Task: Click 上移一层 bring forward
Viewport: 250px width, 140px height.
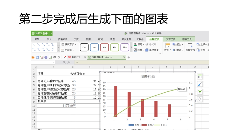Action: (x=203, y=44)
